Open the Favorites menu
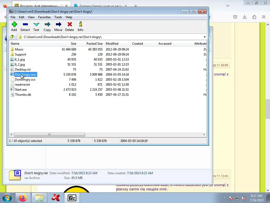The height and width of the screenshot is (203, 270). [44, 17]
